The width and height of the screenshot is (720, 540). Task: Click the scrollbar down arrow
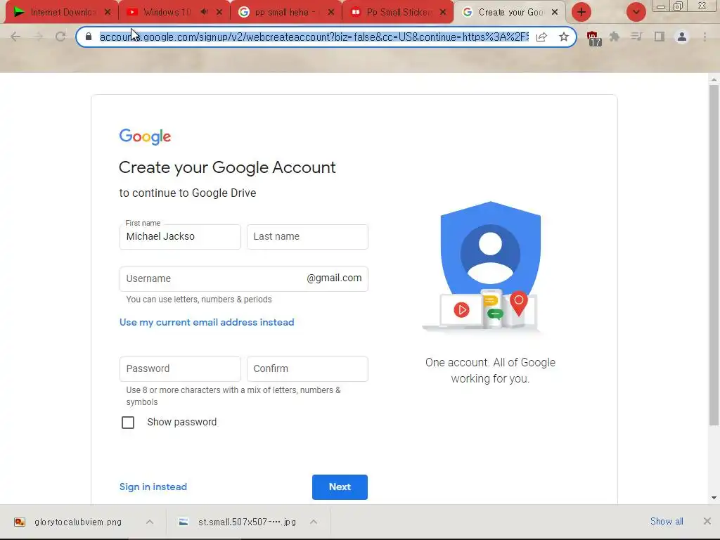coord(714,498)
